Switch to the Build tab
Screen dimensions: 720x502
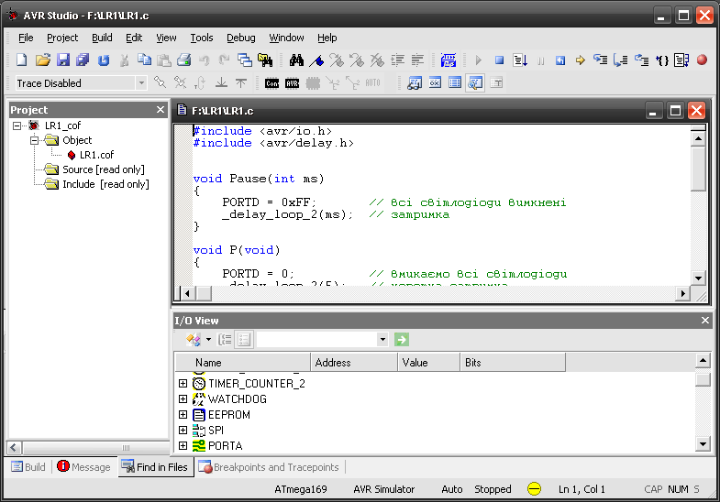tap(28, 466)
